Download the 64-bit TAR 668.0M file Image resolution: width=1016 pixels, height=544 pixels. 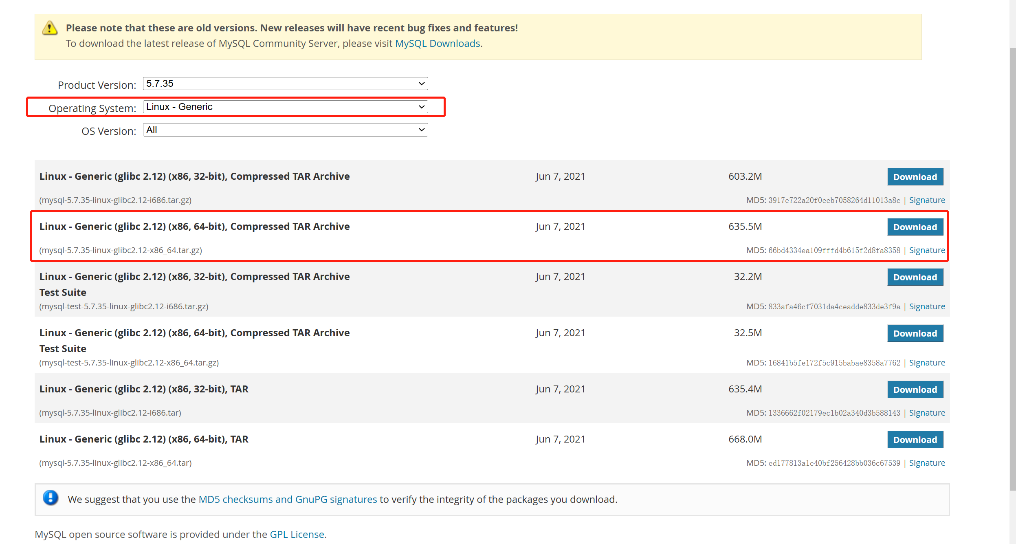click(x=915, y=440)
